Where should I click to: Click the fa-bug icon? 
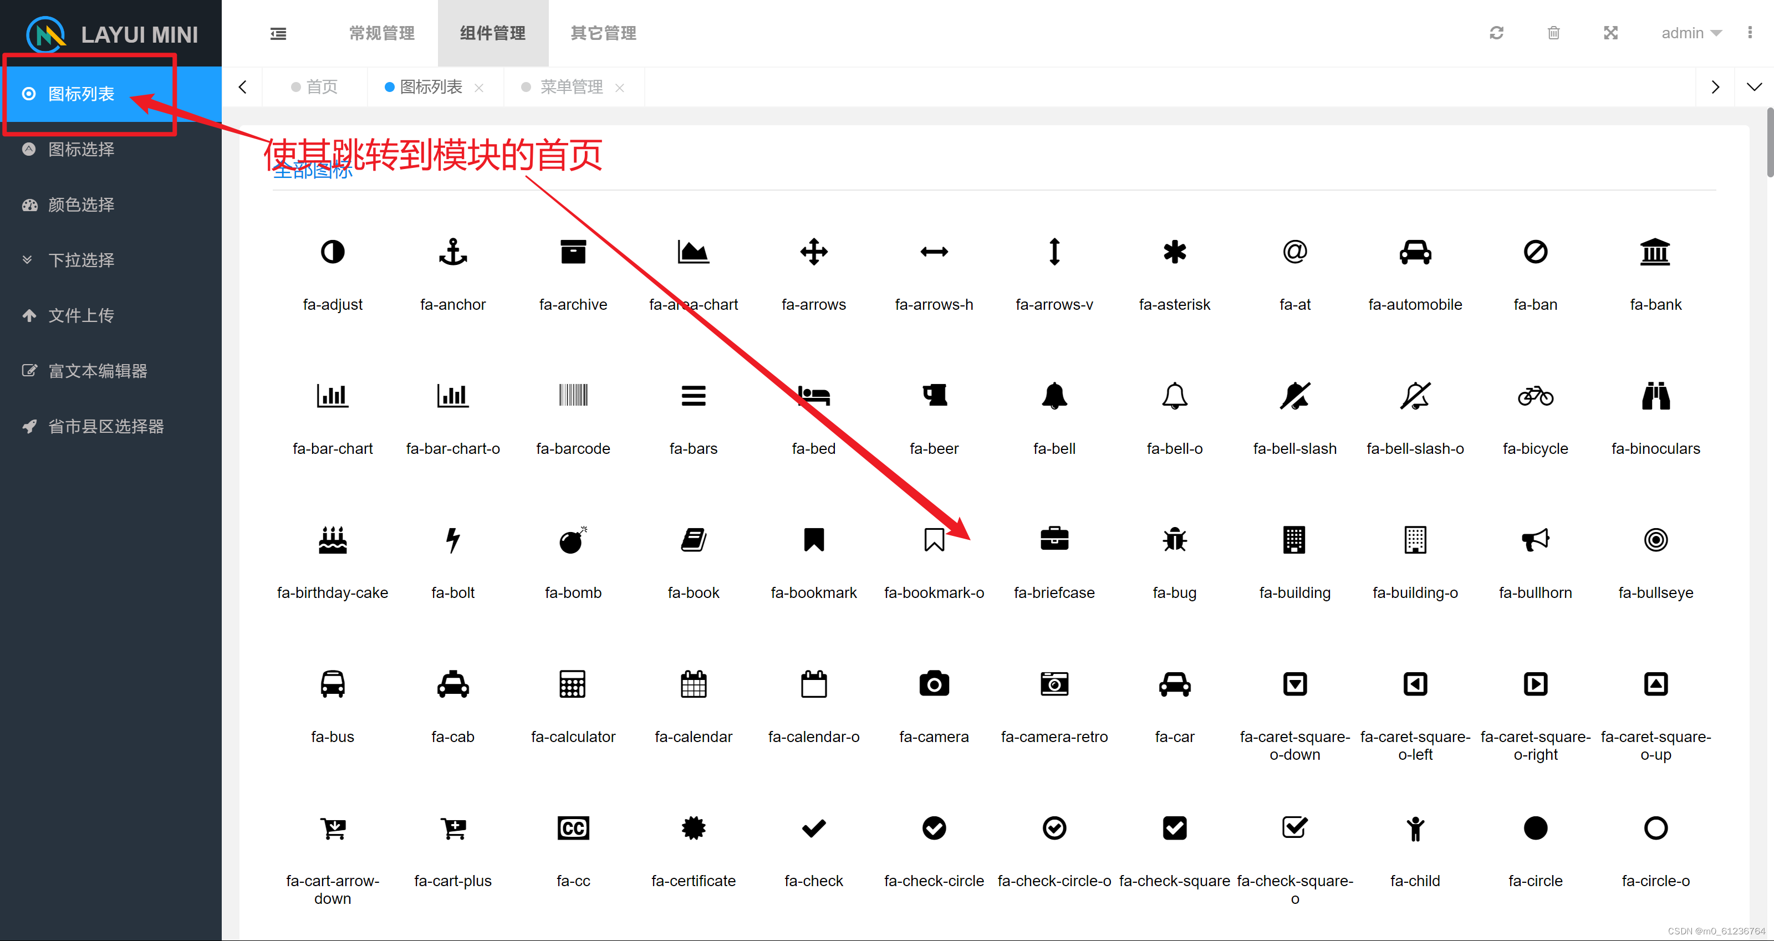(1174, 540)
